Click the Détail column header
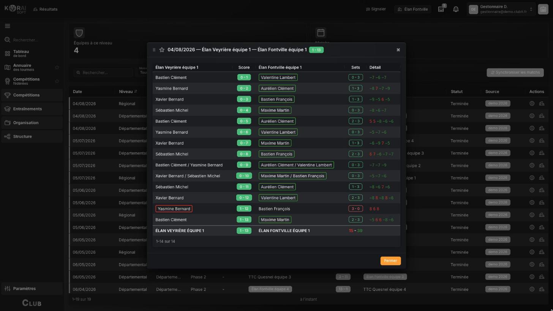This screenshot has width=553, height=311. coord(375,68)
